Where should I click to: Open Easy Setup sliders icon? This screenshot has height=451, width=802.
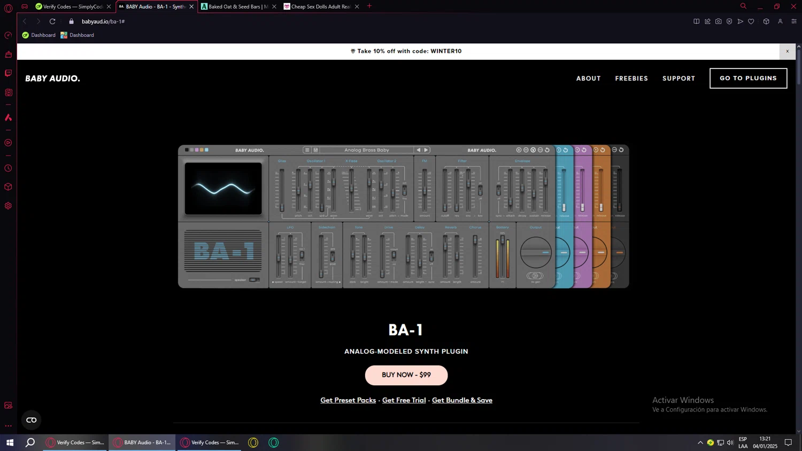click(x=794, y=21)
